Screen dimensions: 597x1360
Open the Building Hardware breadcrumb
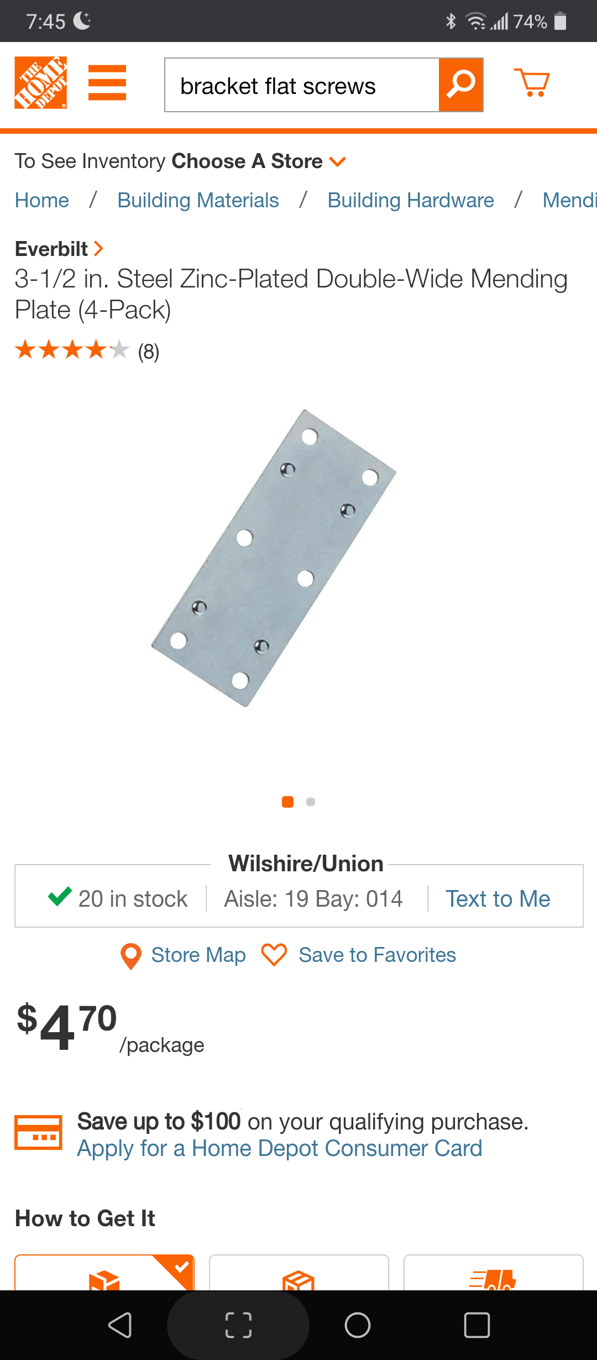(411, 200)
